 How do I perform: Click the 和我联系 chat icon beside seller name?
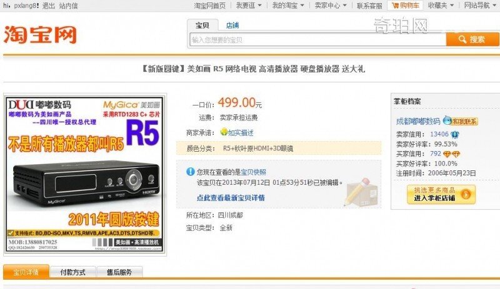[x=460, y=120]
